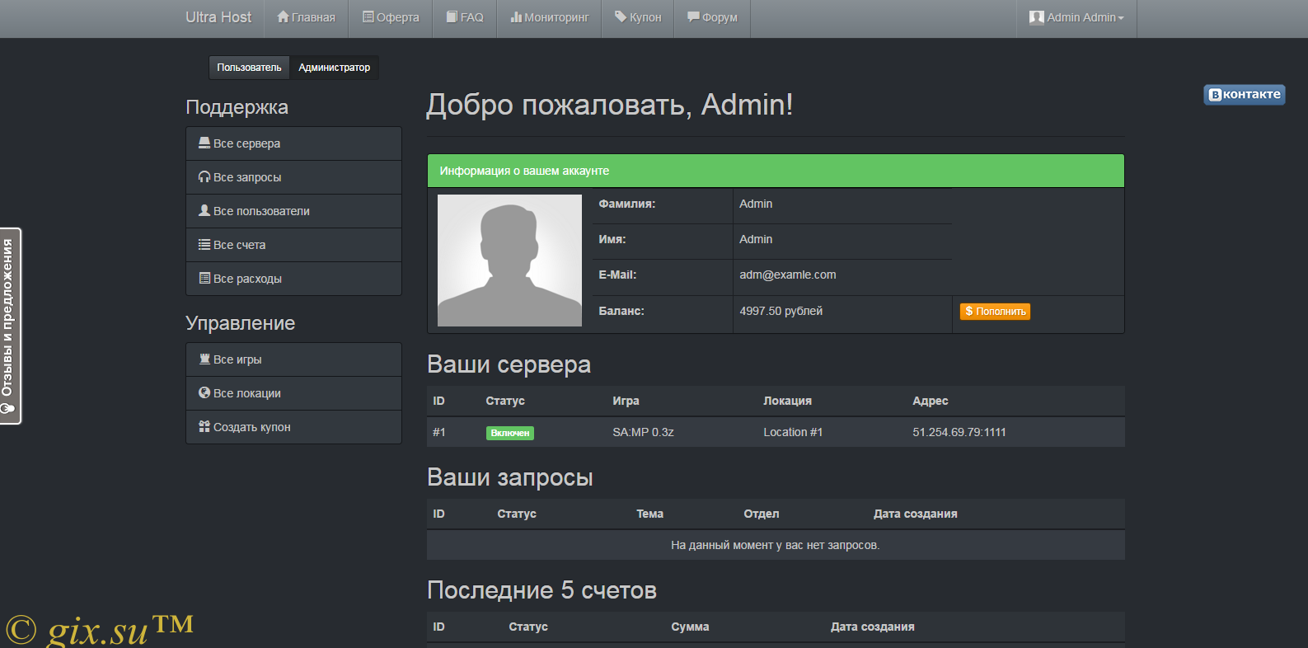The image size is (1308, 648).
Task: Click the headphones icon beside Все запросы
Action: (204, 176)
